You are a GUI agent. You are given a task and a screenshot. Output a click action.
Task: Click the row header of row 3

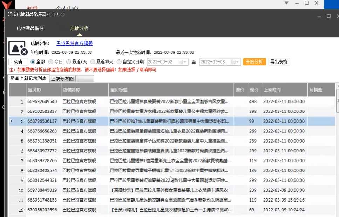(17, 121)
